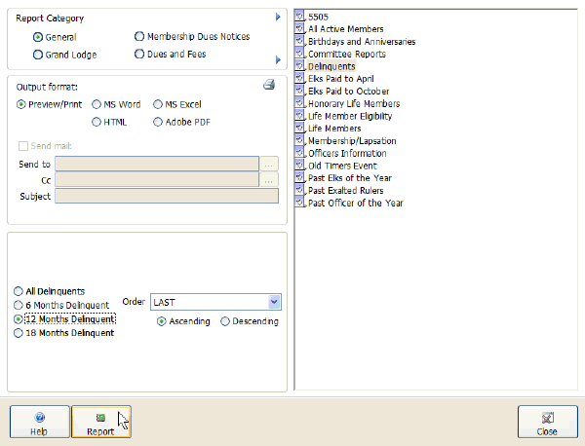Choose Membership Dues Notices category
This screenshot has width=585, height=446.
(x=140, y=37)
